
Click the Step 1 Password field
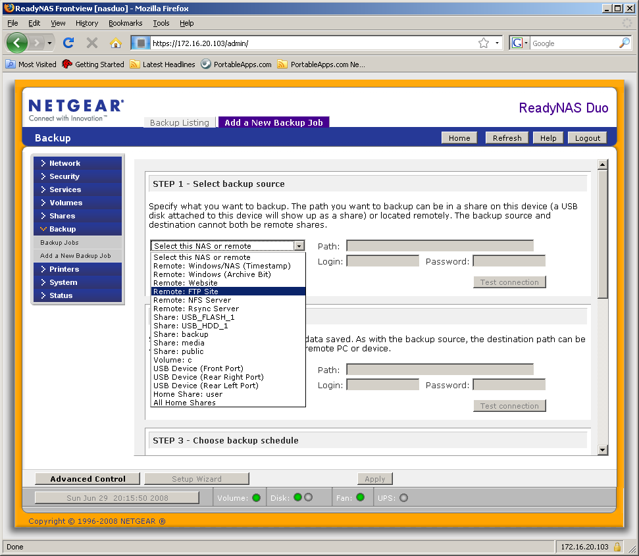point(509,261)
